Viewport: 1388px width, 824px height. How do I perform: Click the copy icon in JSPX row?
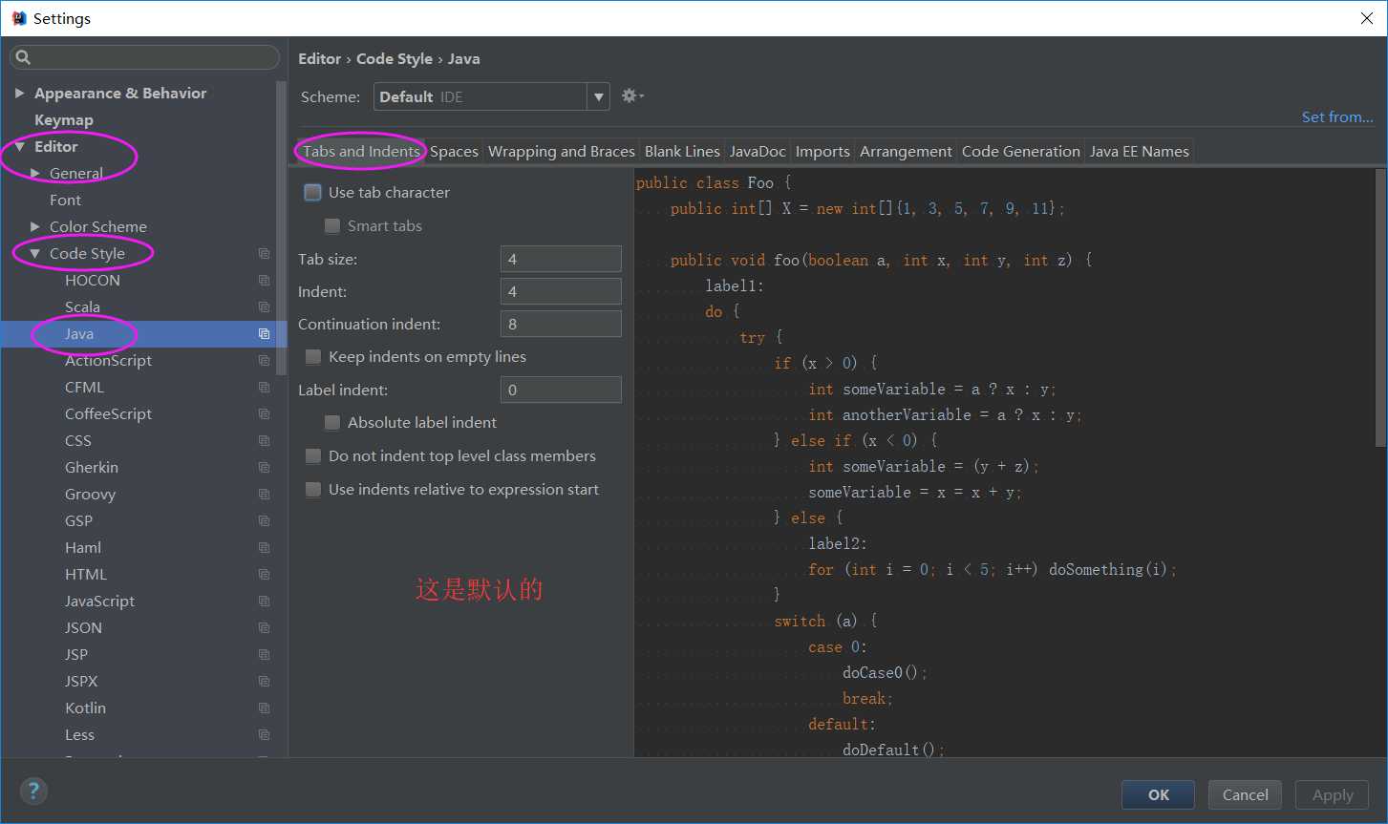(x=264, y=682)
